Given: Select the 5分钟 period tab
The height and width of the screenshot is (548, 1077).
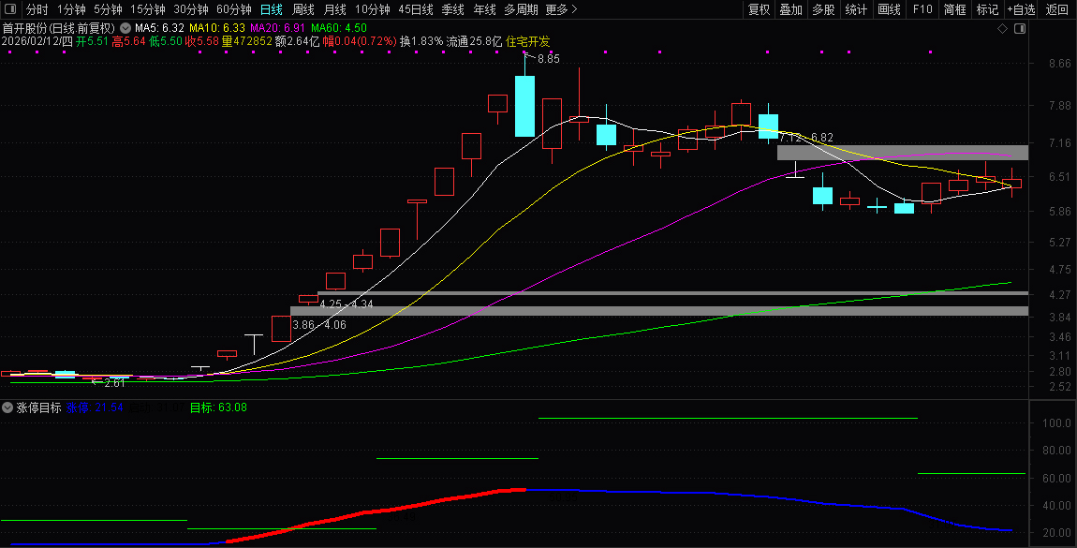Looking at the screenshot, I should [108, 9].
